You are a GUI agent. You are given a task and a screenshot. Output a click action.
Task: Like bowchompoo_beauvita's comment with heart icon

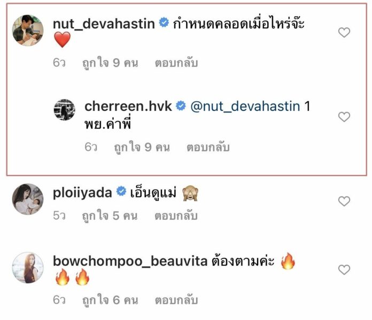pyautogui.click(x=344, y=270)
